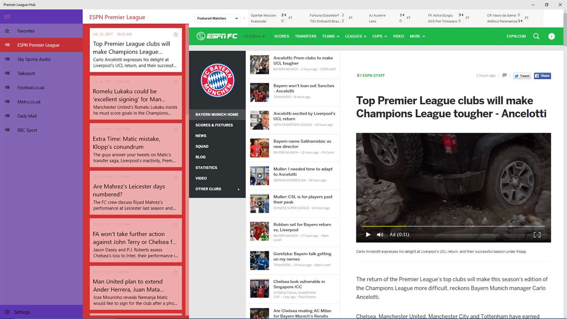The image size is (567, 319).
Task: Star the 'Romelu Lukaku could be' article
Action: point(176,82)
